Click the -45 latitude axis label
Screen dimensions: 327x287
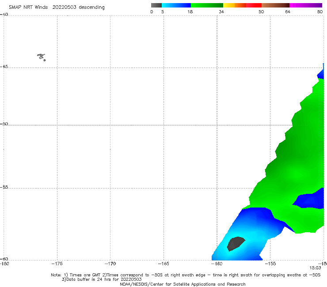[4, 67]
